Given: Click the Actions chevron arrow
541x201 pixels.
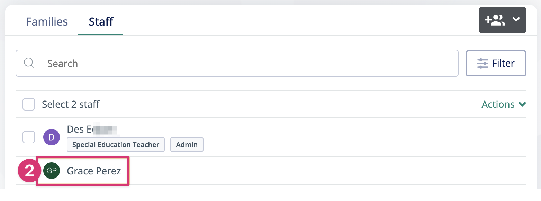Looking at the screenshot, I should click(522, 104).
